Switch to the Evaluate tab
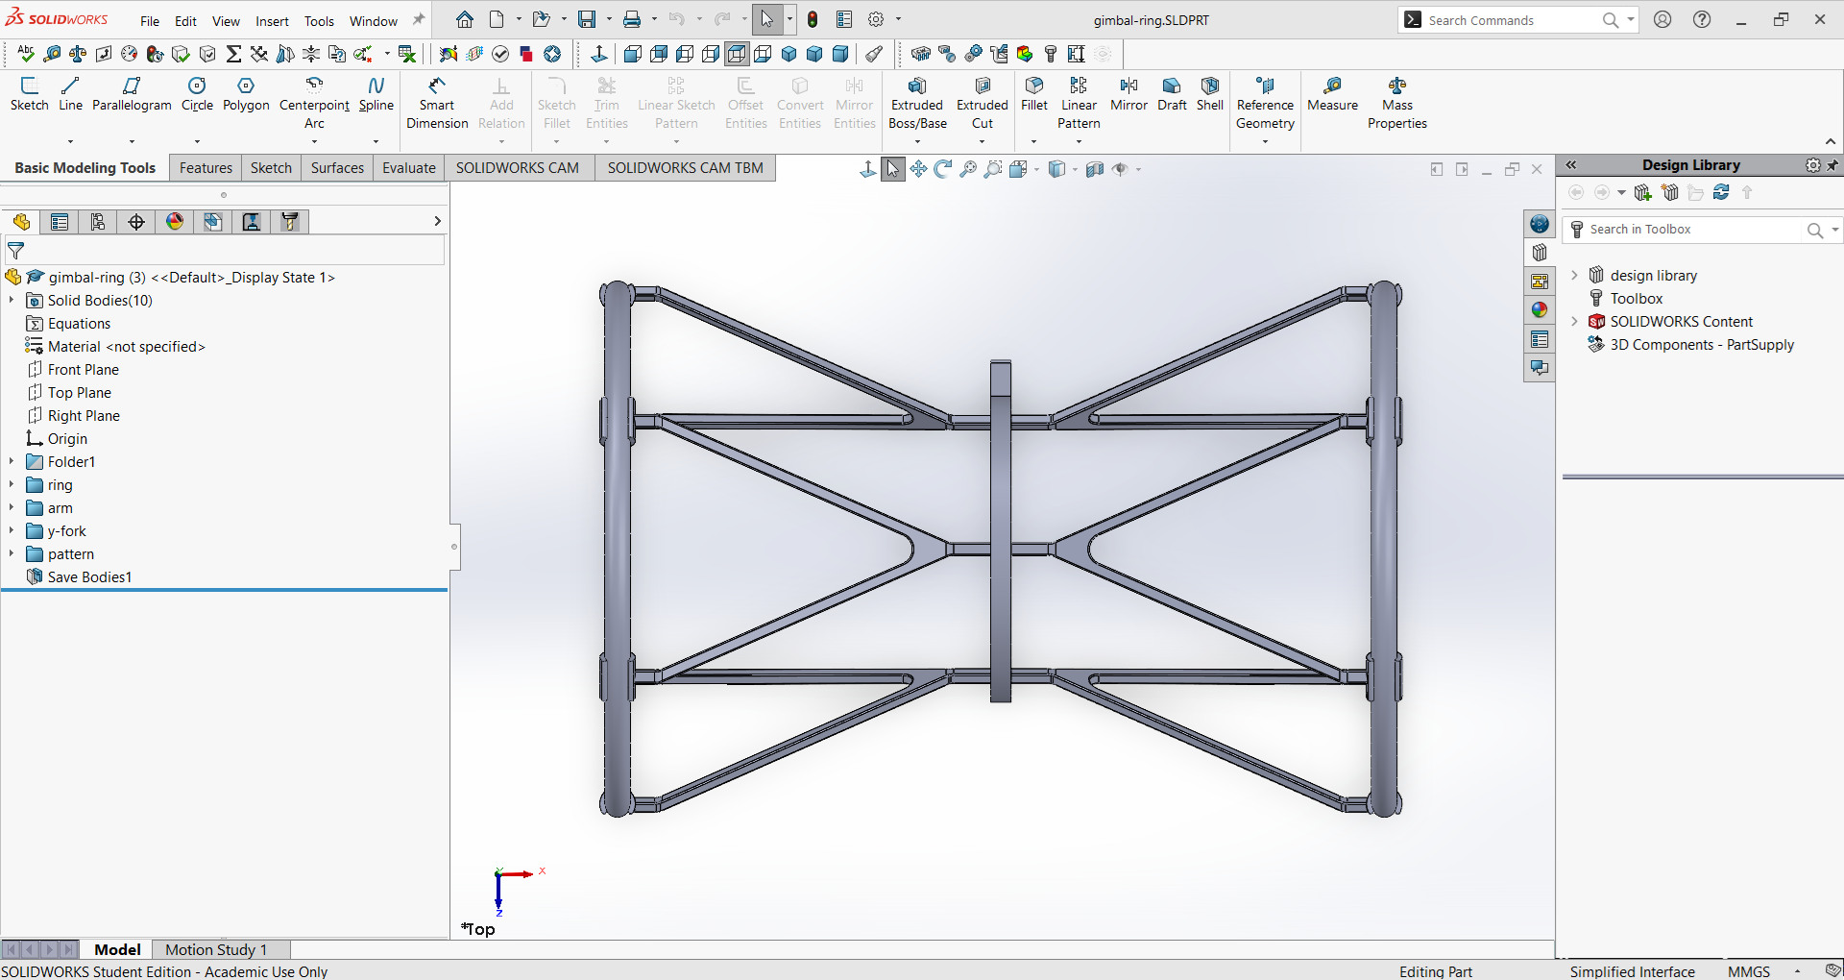The height and width of the screenshot is (980, 1844). [x=408, y=168]
